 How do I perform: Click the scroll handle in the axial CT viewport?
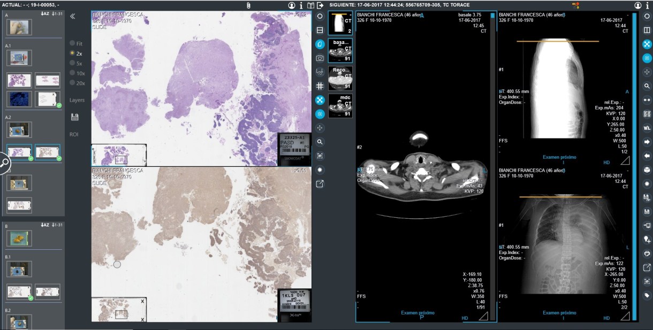pos(492,16)
